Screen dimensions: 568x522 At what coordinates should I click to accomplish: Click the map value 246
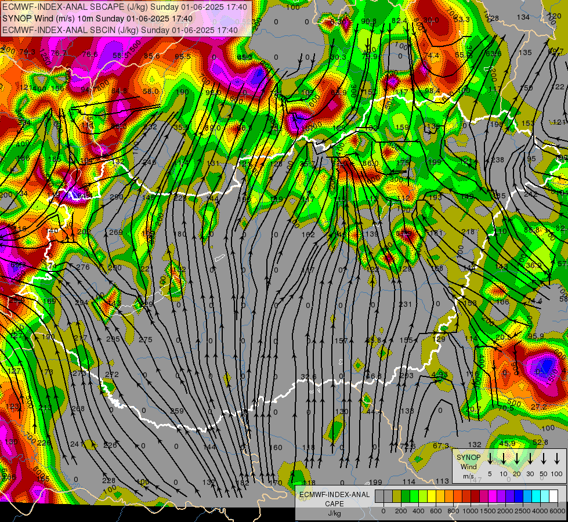coord(149,162)
